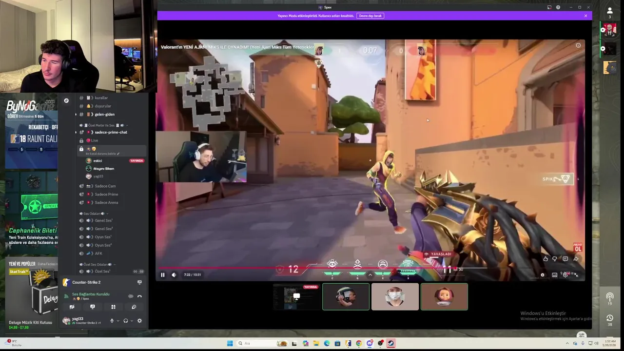
Task: Click the like thumbs-up icon on video
Action: (546, 259)
